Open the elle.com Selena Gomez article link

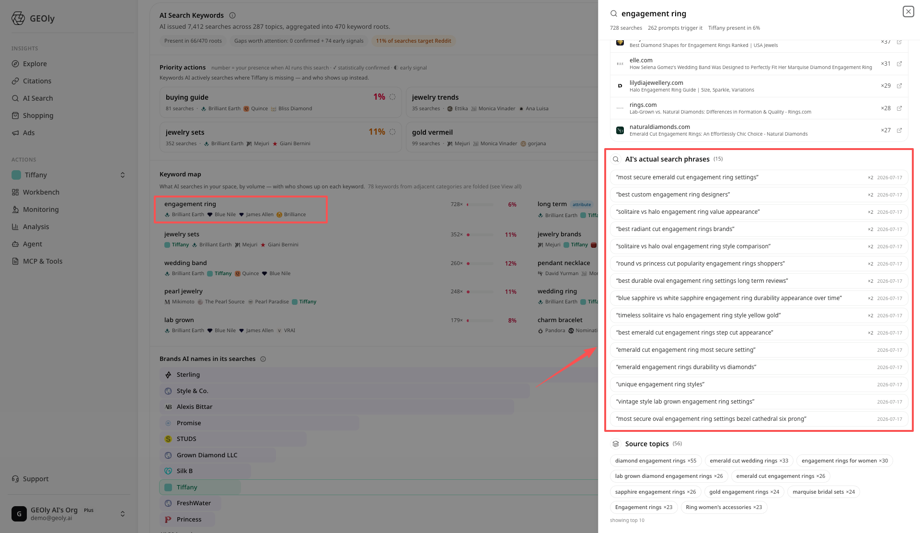pyautogui.click(x=750, y=68)
